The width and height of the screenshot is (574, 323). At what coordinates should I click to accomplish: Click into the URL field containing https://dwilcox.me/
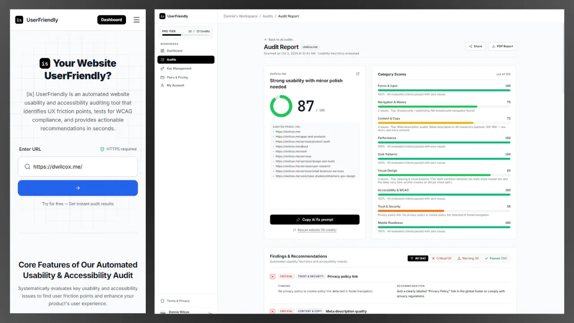(78, 166)
